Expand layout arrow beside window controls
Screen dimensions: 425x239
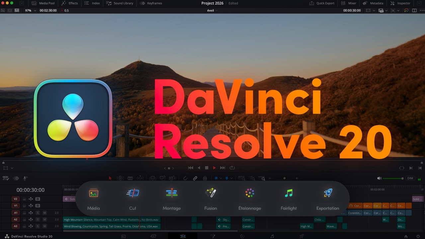tap(22, 3)
